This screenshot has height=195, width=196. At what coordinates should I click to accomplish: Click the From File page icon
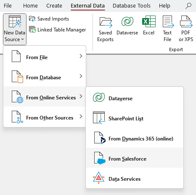(16, 56)
